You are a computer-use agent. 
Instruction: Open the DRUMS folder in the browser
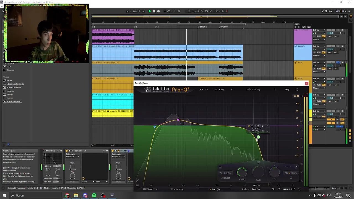10,95
